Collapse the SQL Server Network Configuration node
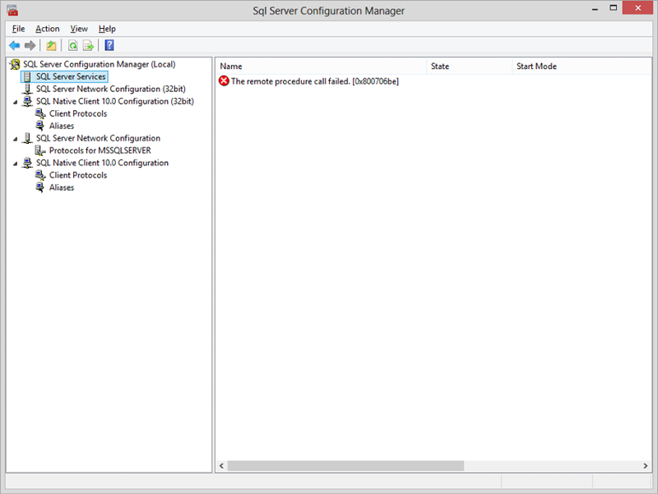658x494 pixels. pyautogui.click(x=14, y=138)
